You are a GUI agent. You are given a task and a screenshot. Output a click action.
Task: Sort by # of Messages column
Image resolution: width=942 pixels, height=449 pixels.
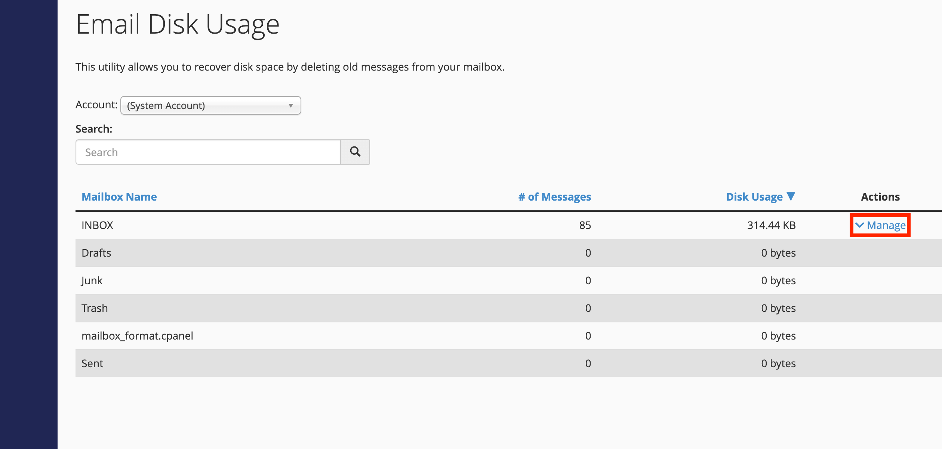(555, 197)
